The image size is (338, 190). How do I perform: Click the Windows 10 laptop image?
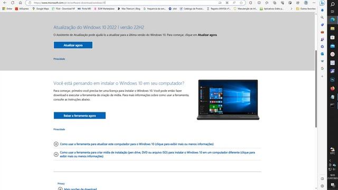click(x=228, y=100)
